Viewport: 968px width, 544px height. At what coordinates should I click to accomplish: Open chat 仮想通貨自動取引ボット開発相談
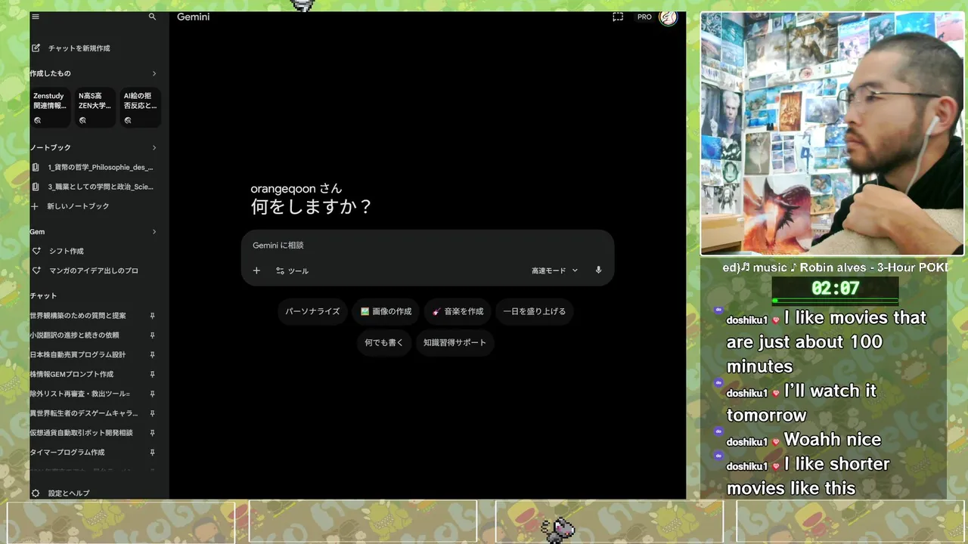coord(81,433)
